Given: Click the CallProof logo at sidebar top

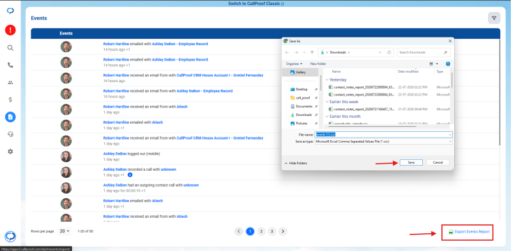Looking at the screenshot, I should (10, 11).
